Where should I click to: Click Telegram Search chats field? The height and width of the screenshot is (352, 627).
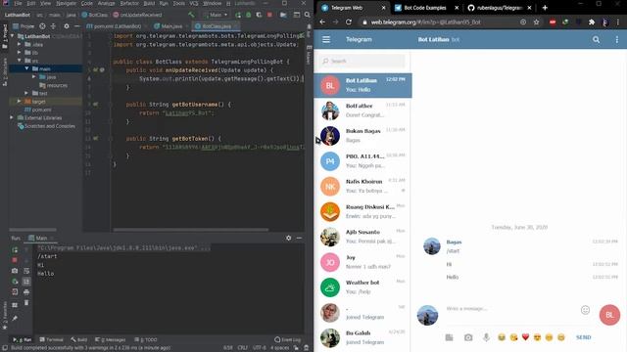pyautogui.click(x=362, y=61)
